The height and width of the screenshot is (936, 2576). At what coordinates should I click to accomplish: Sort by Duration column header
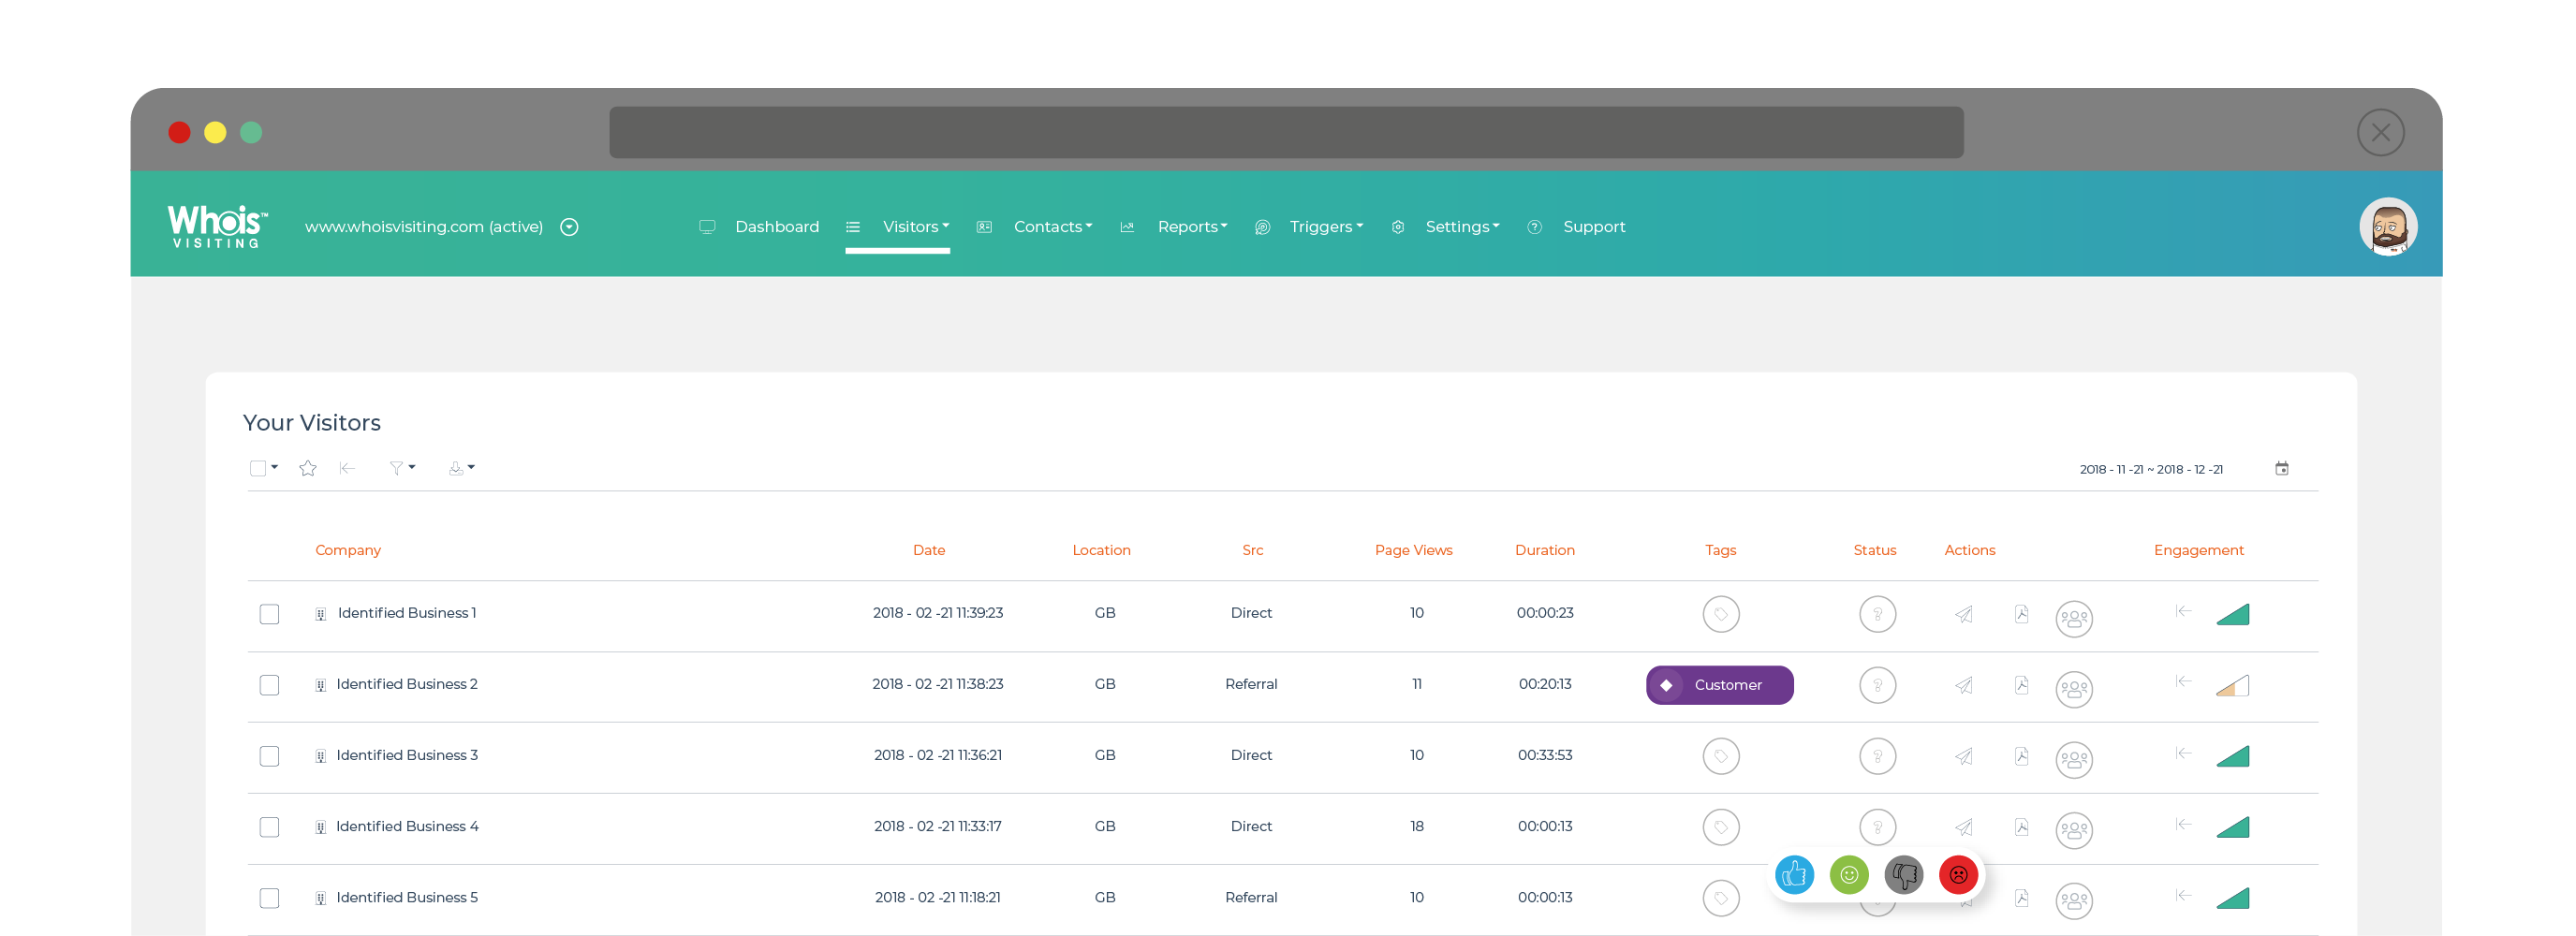[x=1544, y=550]
